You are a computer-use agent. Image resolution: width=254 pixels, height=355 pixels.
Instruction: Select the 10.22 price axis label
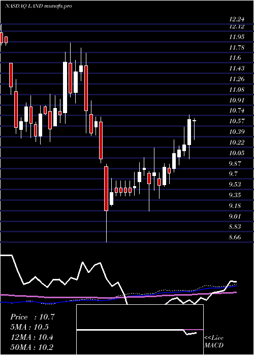tap(237, 143)
